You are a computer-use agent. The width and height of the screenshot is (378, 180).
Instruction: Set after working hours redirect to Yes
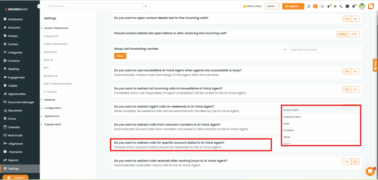point(347,162)
